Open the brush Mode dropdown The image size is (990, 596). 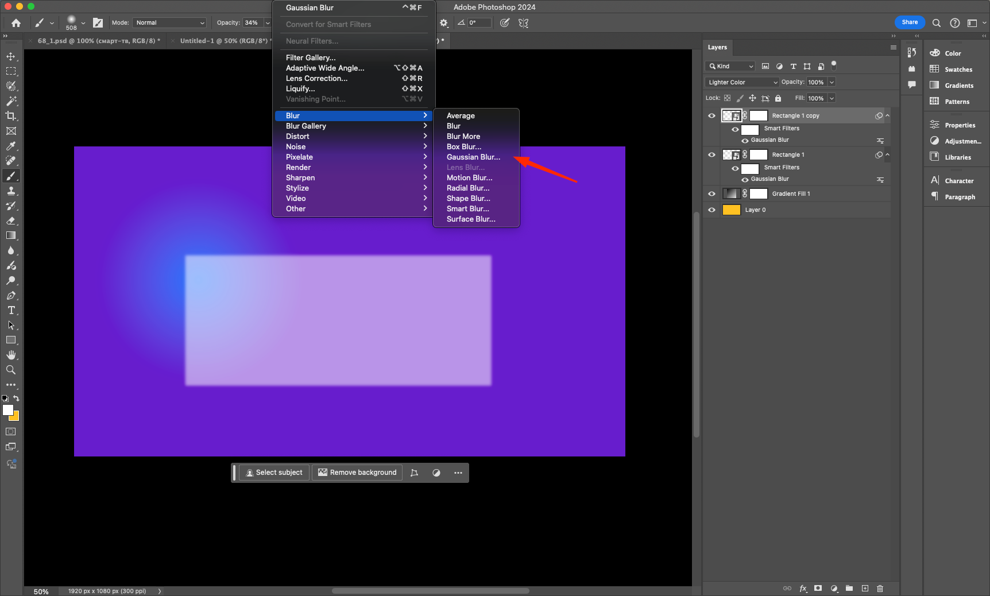click(x=169, y=23)
